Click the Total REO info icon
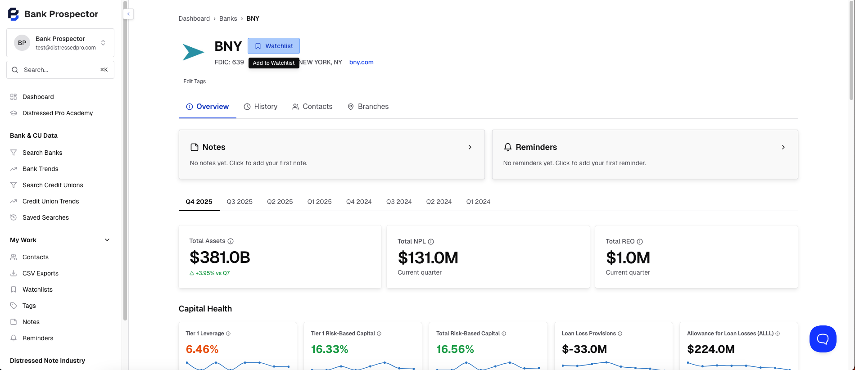Viewport: 855px width, 370px height. (640, 242)
